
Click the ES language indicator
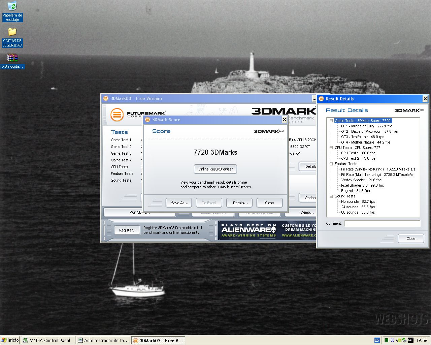pos(377,340)
